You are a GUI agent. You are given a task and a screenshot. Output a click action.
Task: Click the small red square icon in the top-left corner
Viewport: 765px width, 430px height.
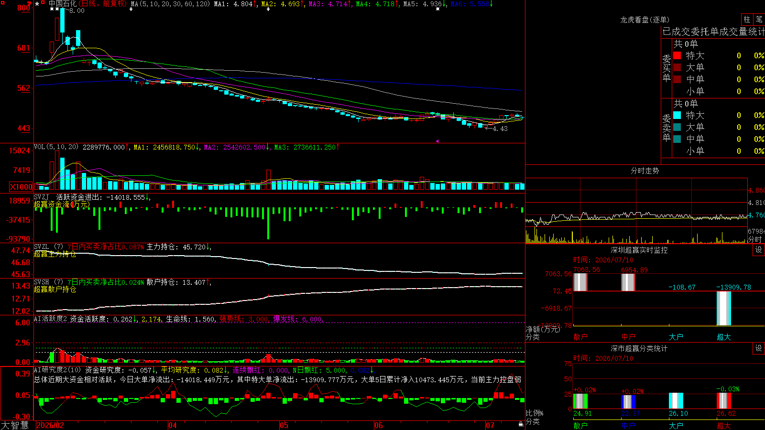click(x=3, y=3)
